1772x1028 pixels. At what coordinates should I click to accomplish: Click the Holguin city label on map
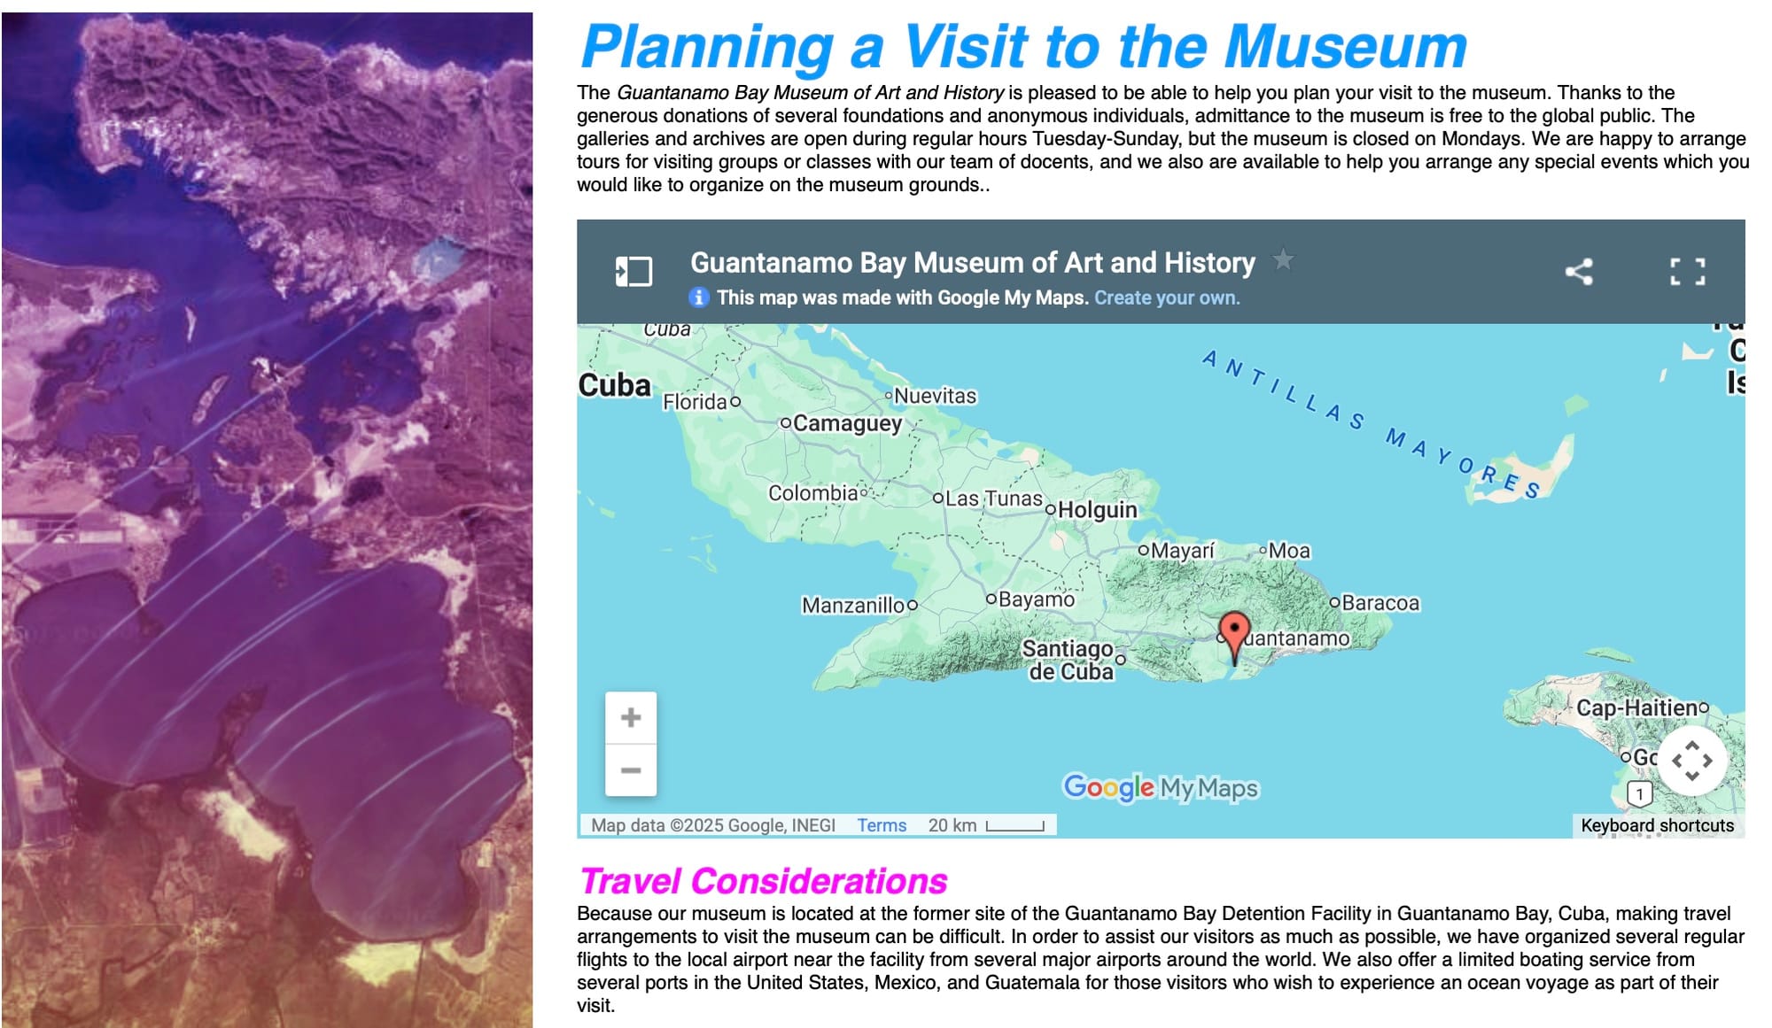tap(1097, 510)
